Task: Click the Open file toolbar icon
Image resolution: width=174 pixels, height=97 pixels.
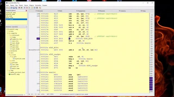Action: tap(9, 8)
